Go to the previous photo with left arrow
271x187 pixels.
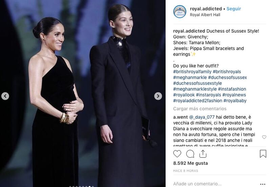[5, 96]
